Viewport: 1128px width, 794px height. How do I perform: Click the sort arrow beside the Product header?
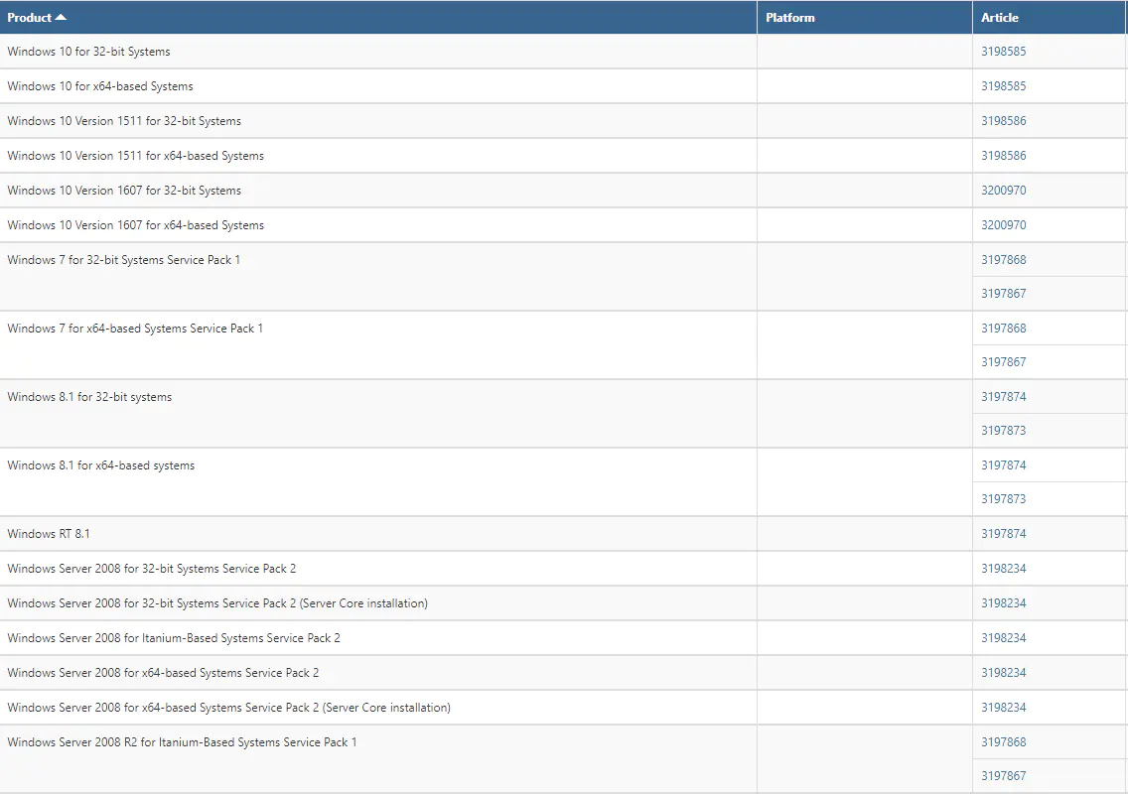click(61, 17)
